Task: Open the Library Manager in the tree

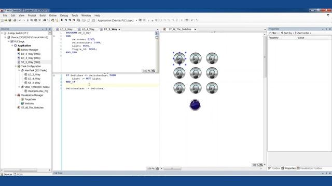Action: (27, 50)
